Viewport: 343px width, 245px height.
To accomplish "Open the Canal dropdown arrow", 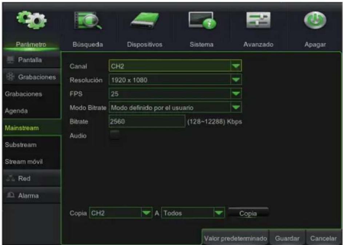I will point(236,66).
